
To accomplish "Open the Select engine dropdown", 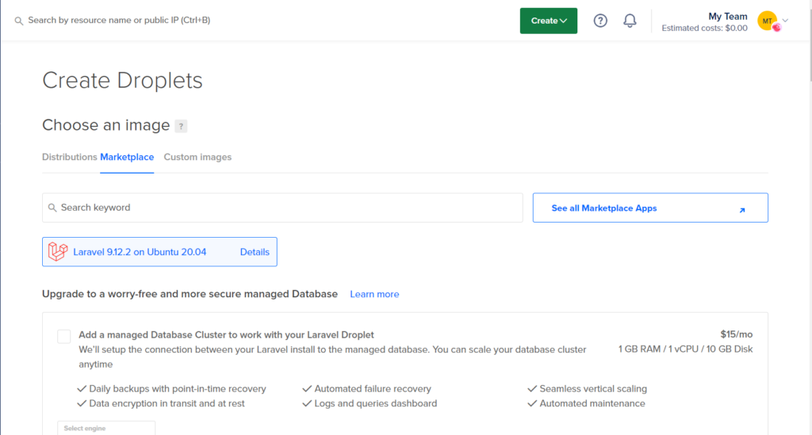I will [106, 429].
